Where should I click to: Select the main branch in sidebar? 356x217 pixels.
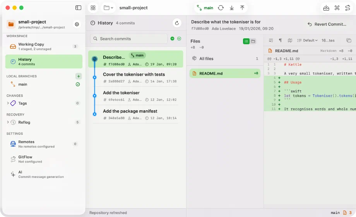pos(44,84)
